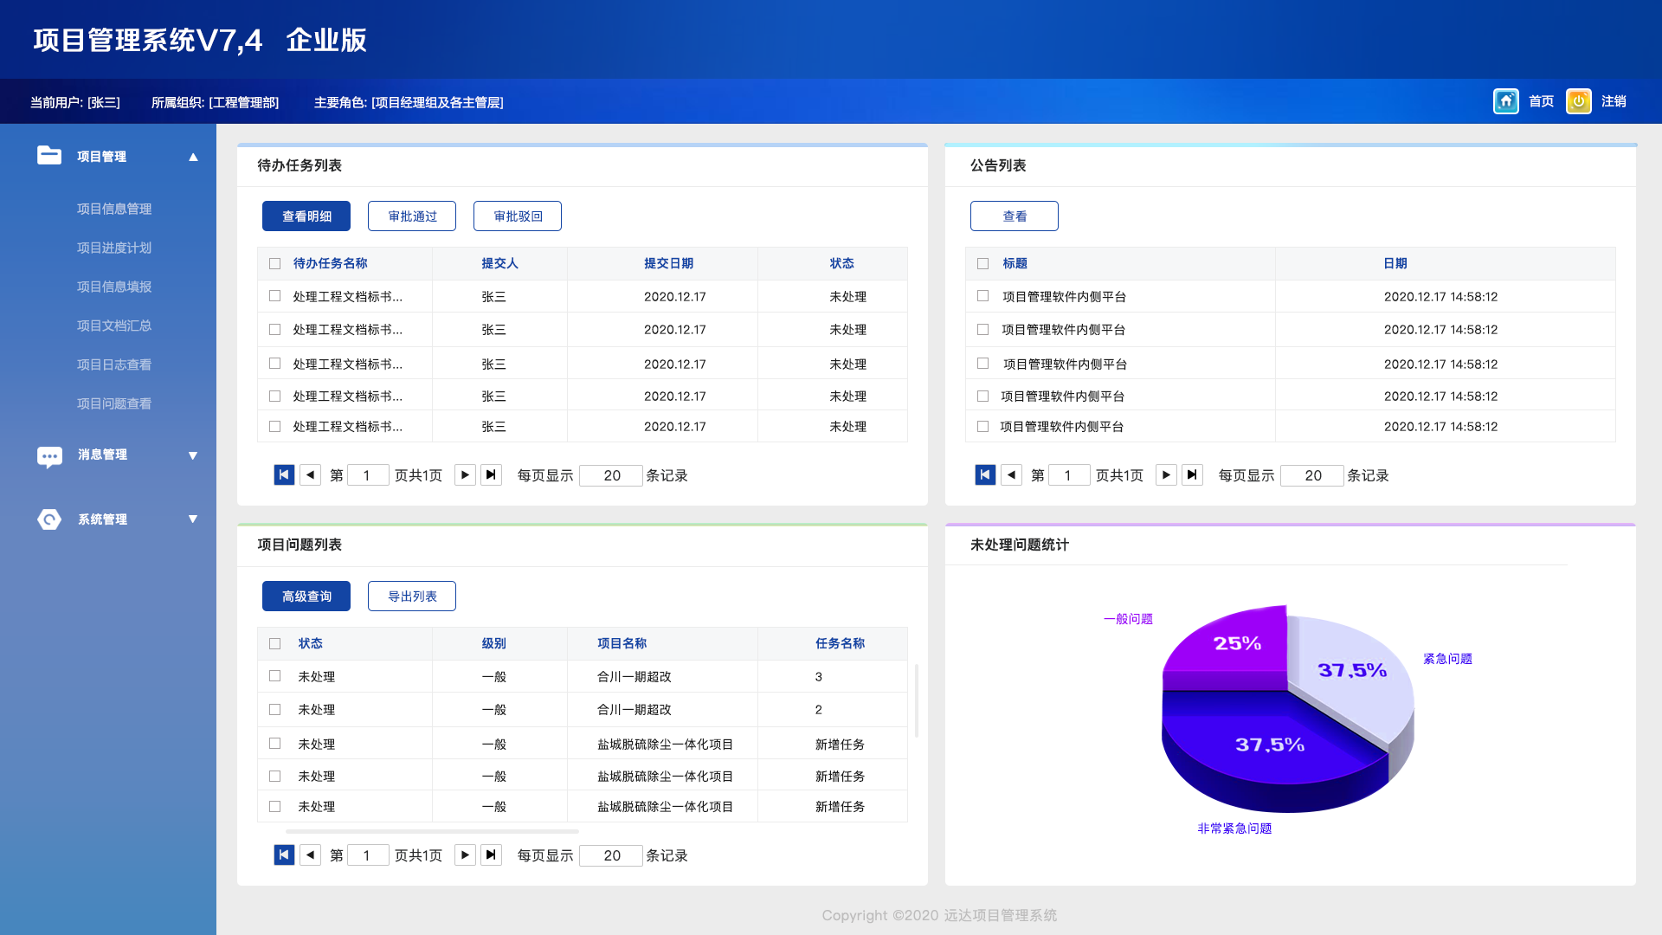Click the 注销 link in header
This screenshot has width=1662, height=935.
1614,101
